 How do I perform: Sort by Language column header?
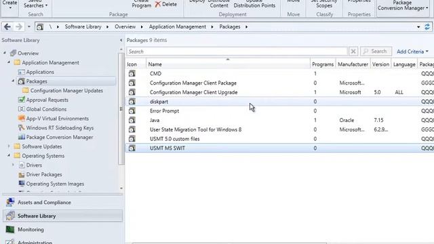404,64
